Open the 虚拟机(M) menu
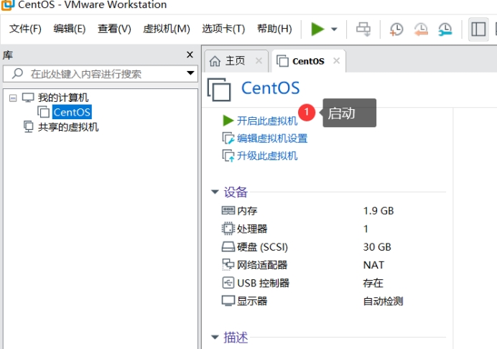Viewport: 497px width, 349px height. coord(167,29)
